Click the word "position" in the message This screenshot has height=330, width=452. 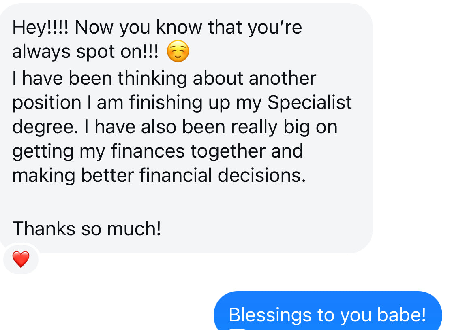point(47,103)
